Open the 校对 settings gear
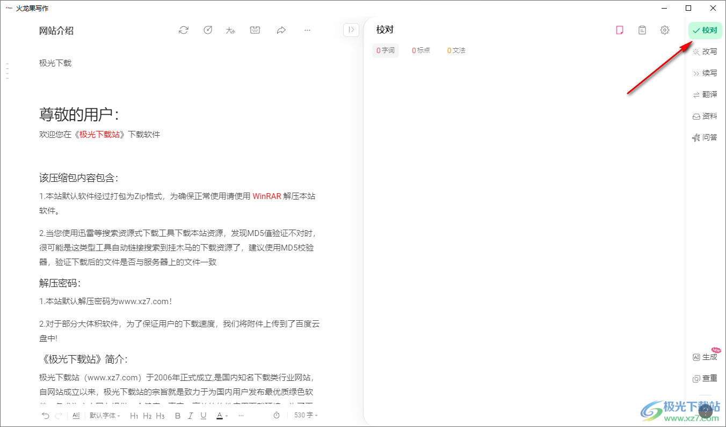The image size is (726, 427). 665,30
